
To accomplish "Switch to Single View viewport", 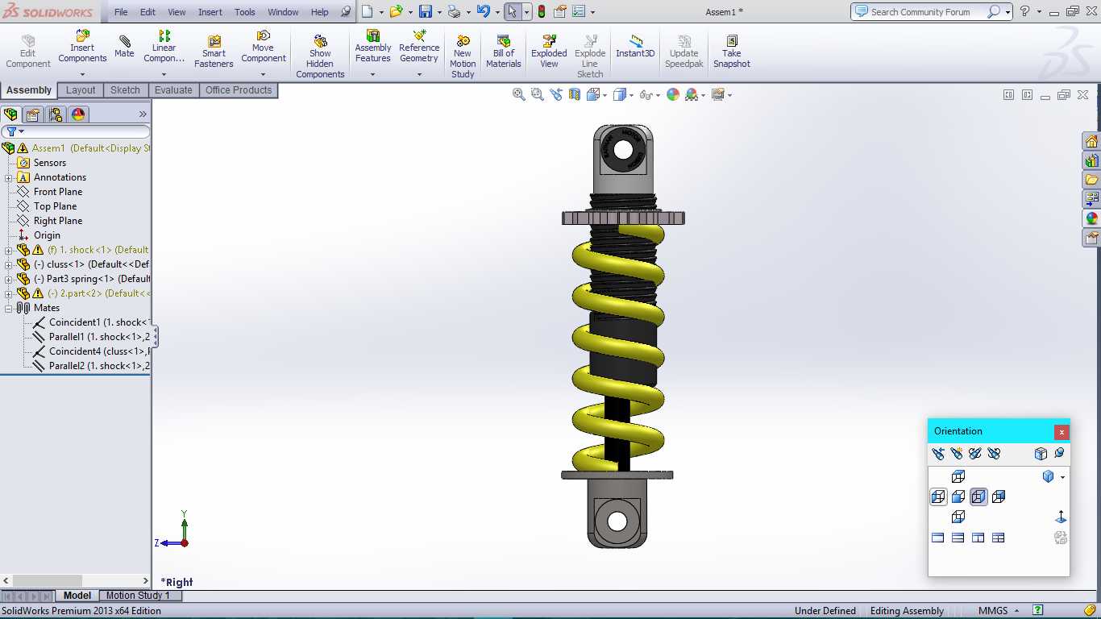I will coord(938,538).
